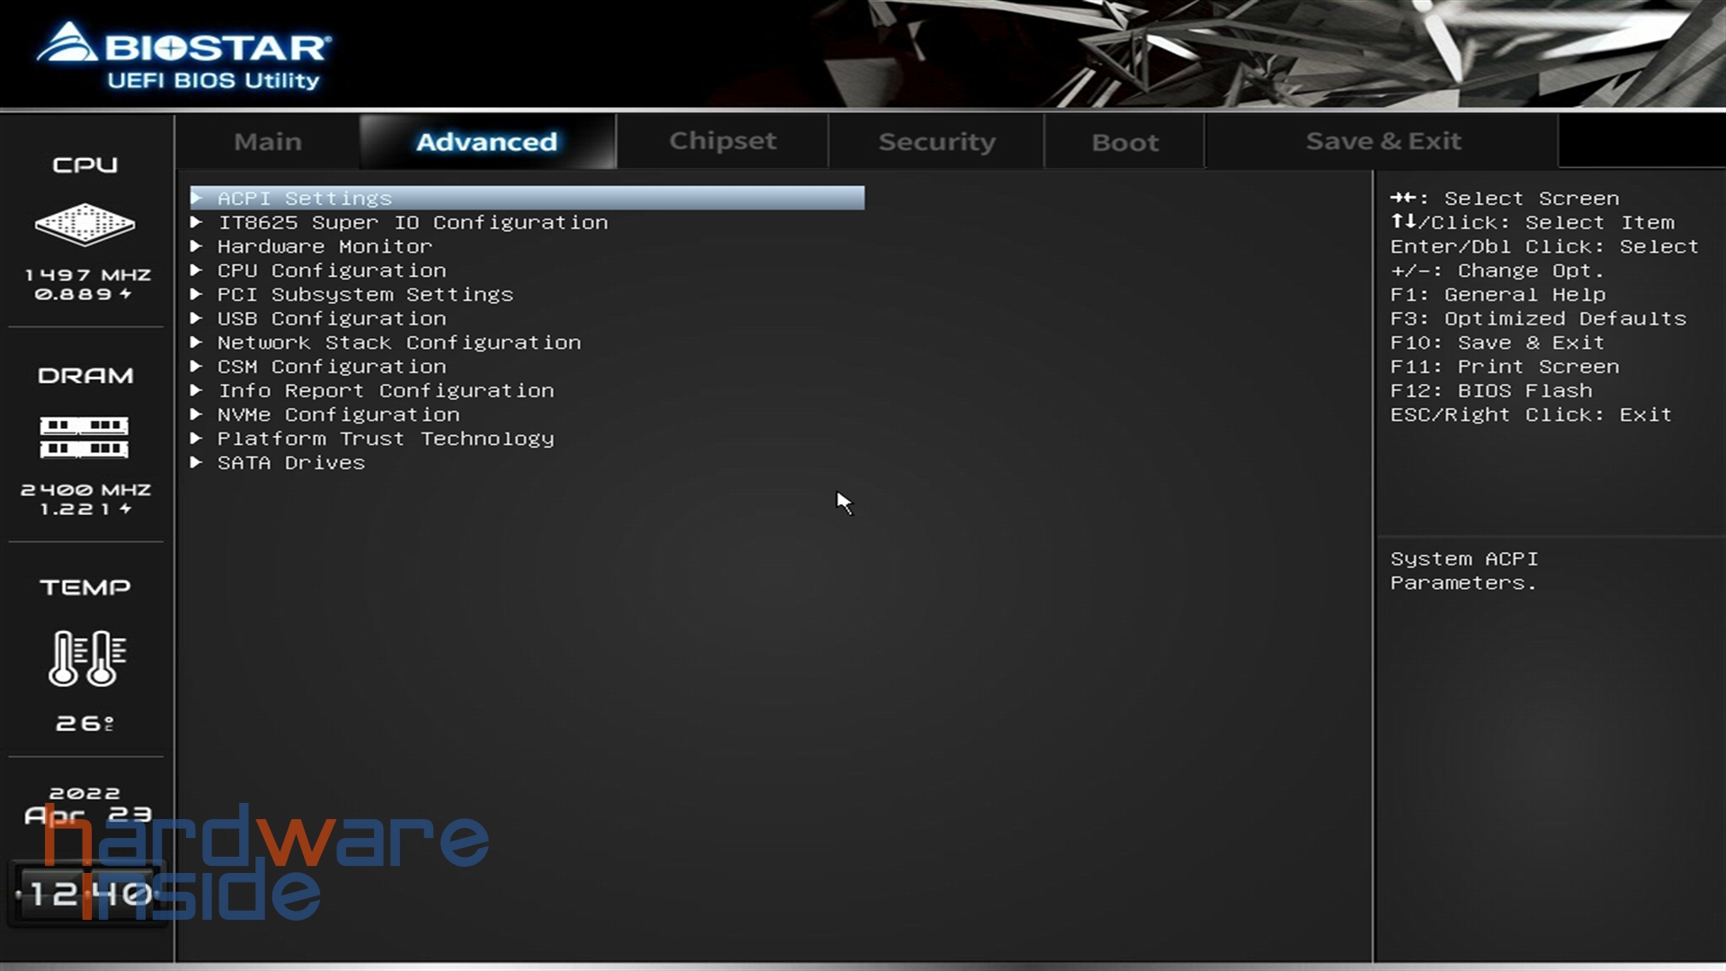The image size is (1726, 971).
Task: Switch to Save & Exit tab
Action: point(1383,141)
